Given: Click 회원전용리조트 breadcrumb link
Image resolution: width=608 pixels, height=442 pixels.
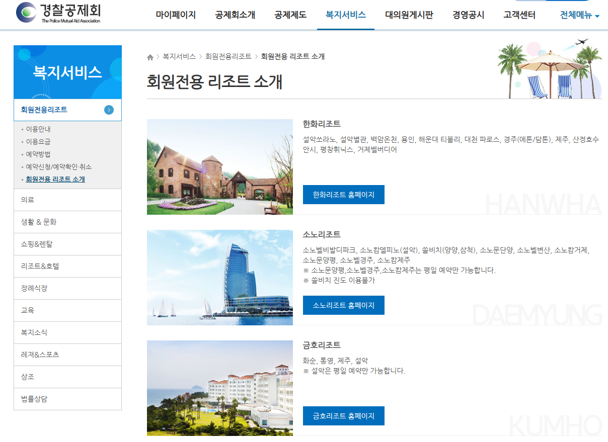Looking at the screenshot, I should tap(229, 56).
